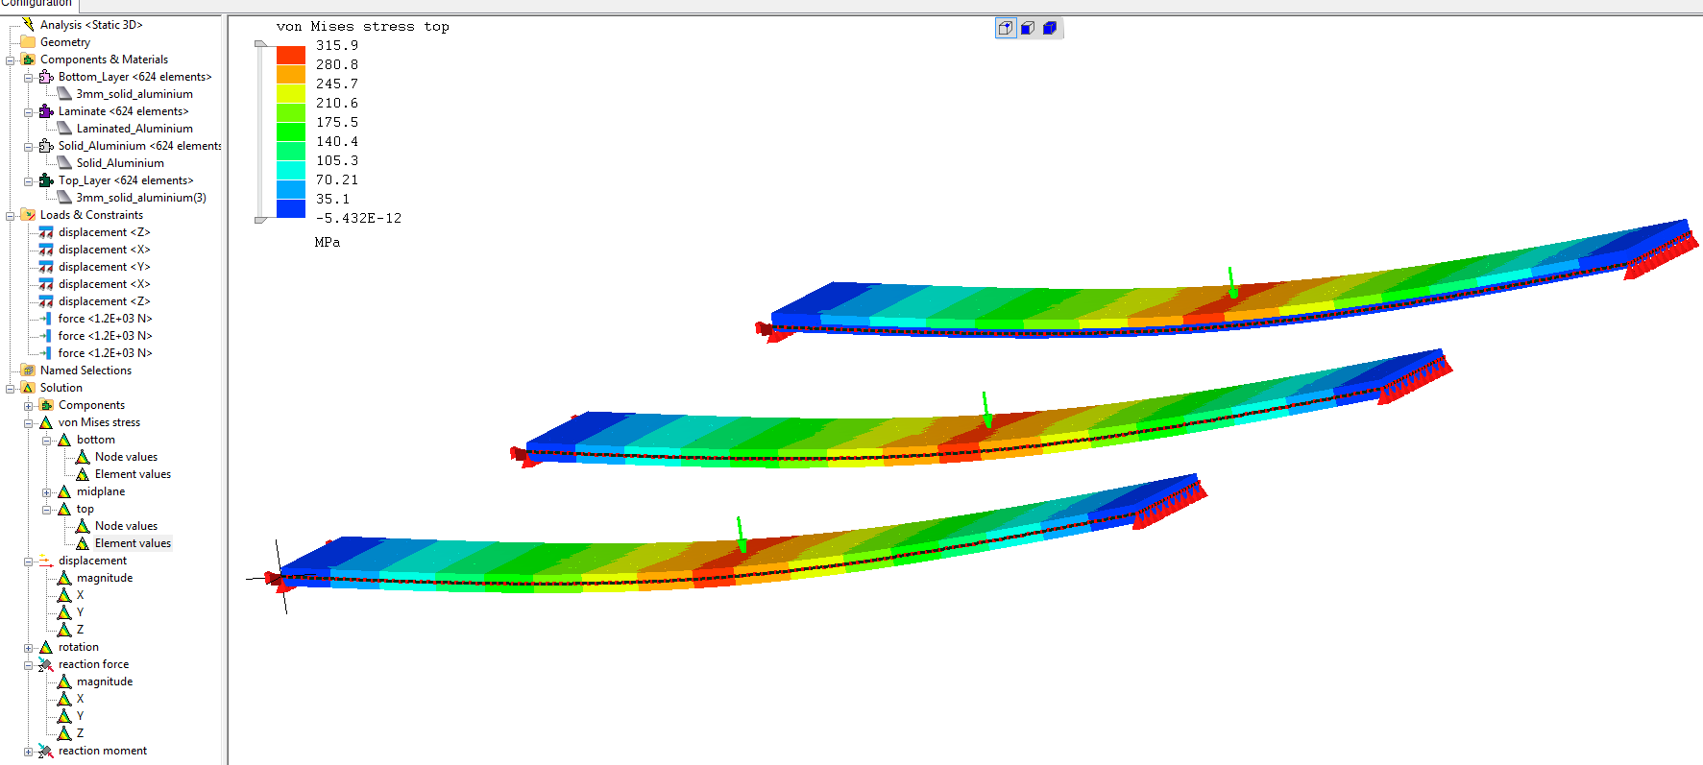Expand the midplane results node
Screen dimensions: 1703x765
point(47,491)
